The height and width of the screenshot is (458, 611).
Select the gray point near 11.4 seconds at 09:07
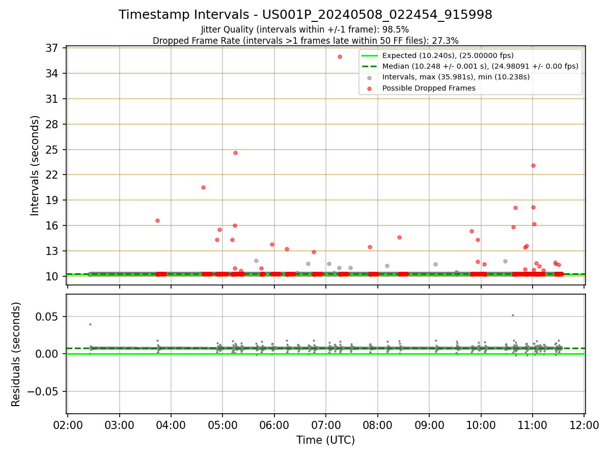(x=435, y=264)
